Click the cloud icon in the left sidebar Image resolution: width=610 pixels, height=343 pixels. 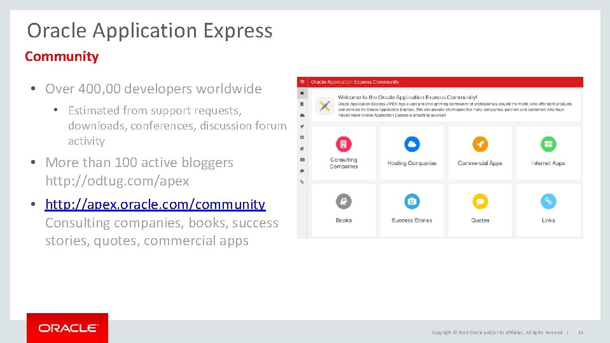pos(302,116)
